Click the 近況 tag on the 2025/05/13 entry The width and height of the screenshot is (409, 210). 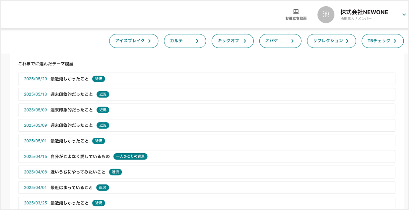[103, 95]
